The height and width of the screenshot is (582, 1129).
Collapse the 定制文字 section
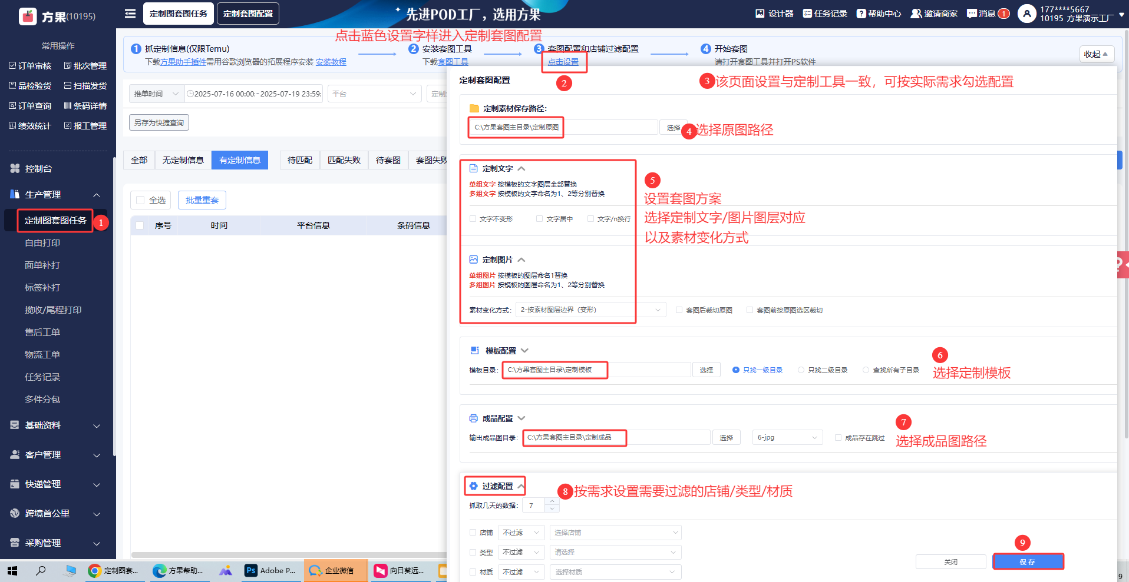(521, 169)
